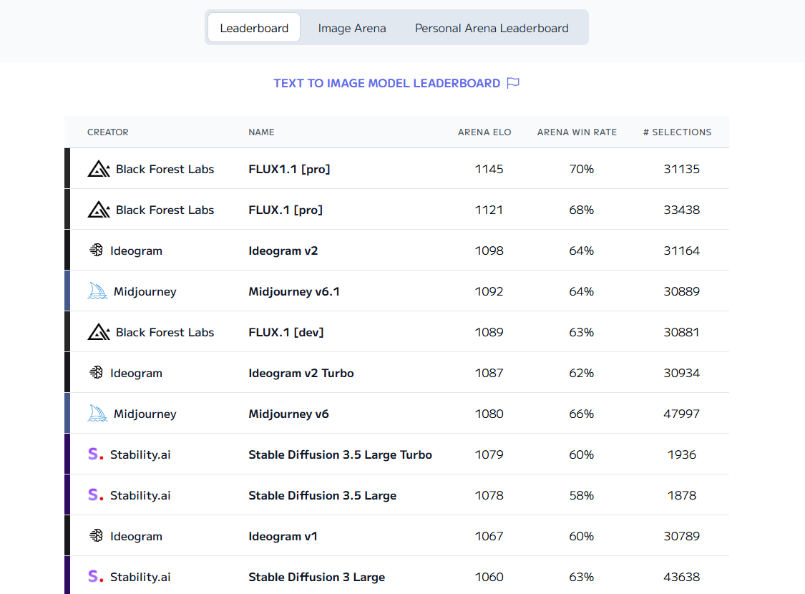Click the Stability.ai logo in 3.5 Large Turbo row
The image size is (805, 594).
coord(96,454)
